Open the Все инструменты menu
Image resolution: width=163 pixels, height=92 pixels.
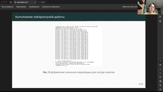[7, 7]
